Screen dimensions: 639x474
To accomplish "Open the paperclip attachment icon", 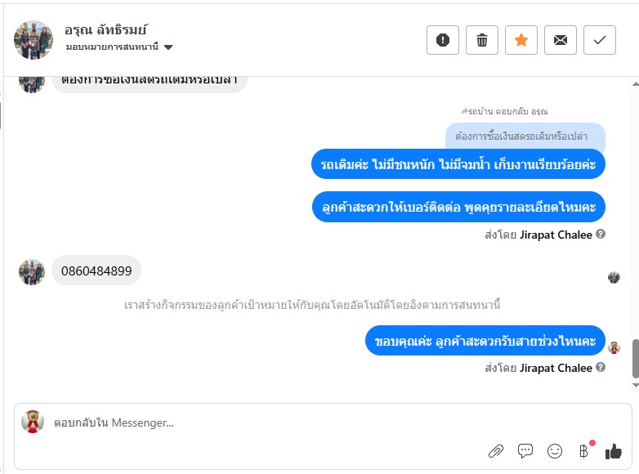I will pos(496,451).
